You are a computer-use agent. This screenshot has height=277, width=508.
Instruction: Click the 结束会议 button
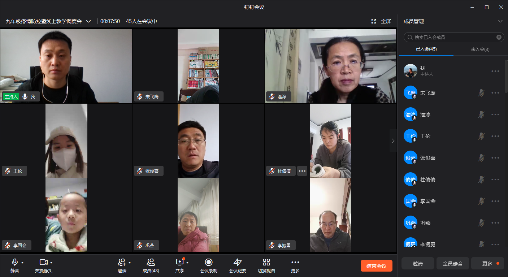point(376,266)
